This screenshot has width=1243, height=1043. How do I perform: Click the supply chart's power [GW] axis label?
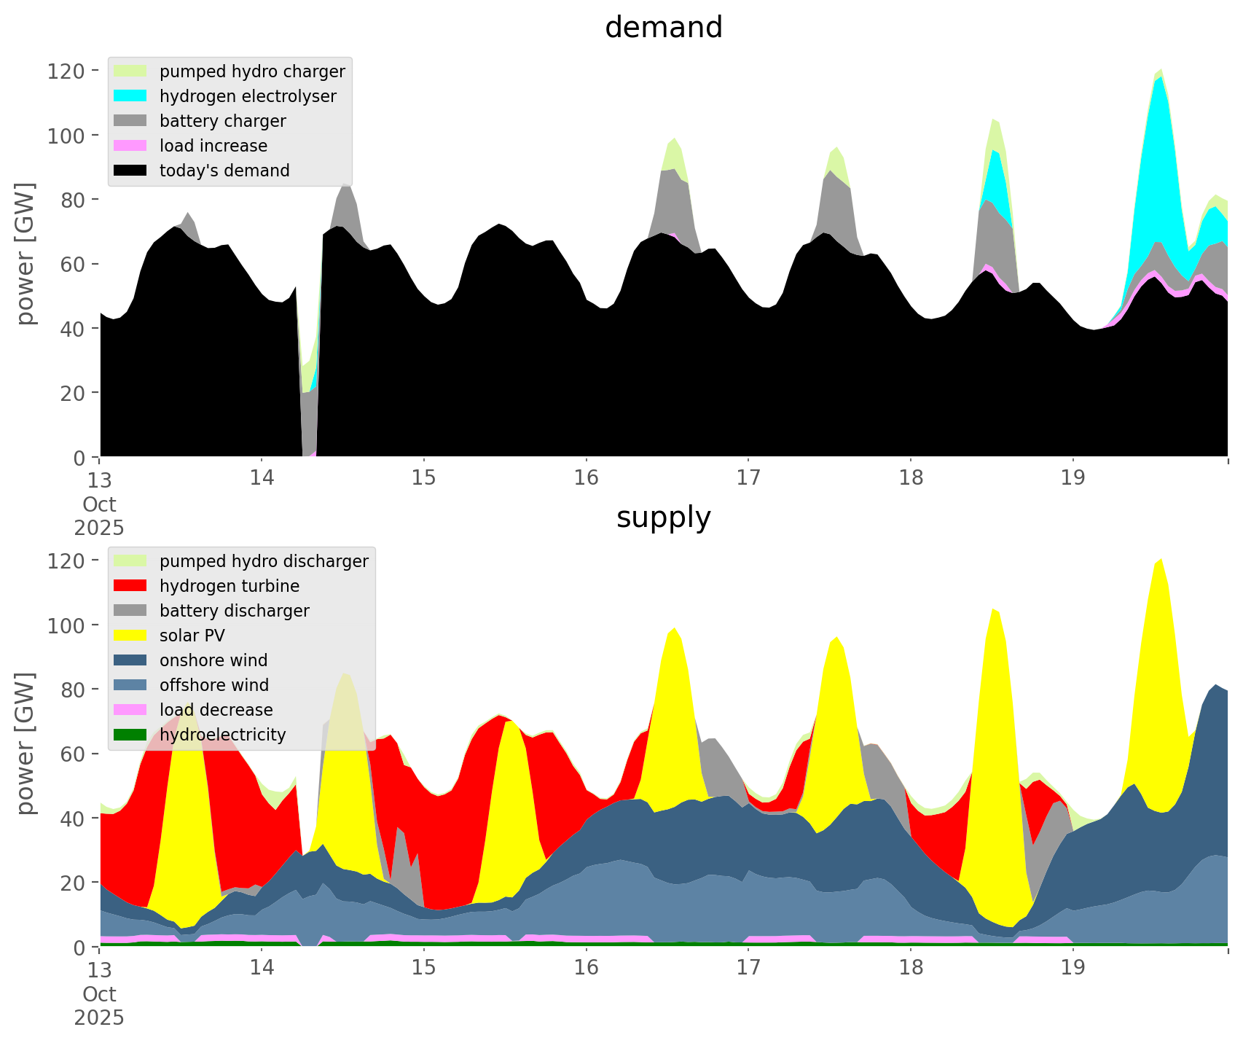pyautogui.click(x=26, y=743)
